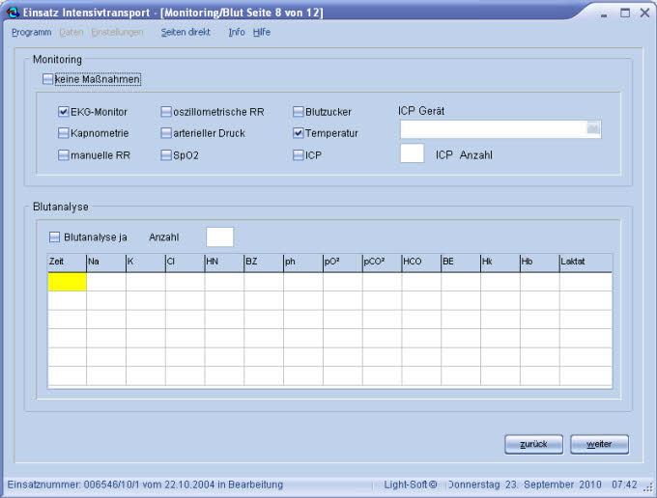Click the Light-Soft copyright label

pos(411,484)
